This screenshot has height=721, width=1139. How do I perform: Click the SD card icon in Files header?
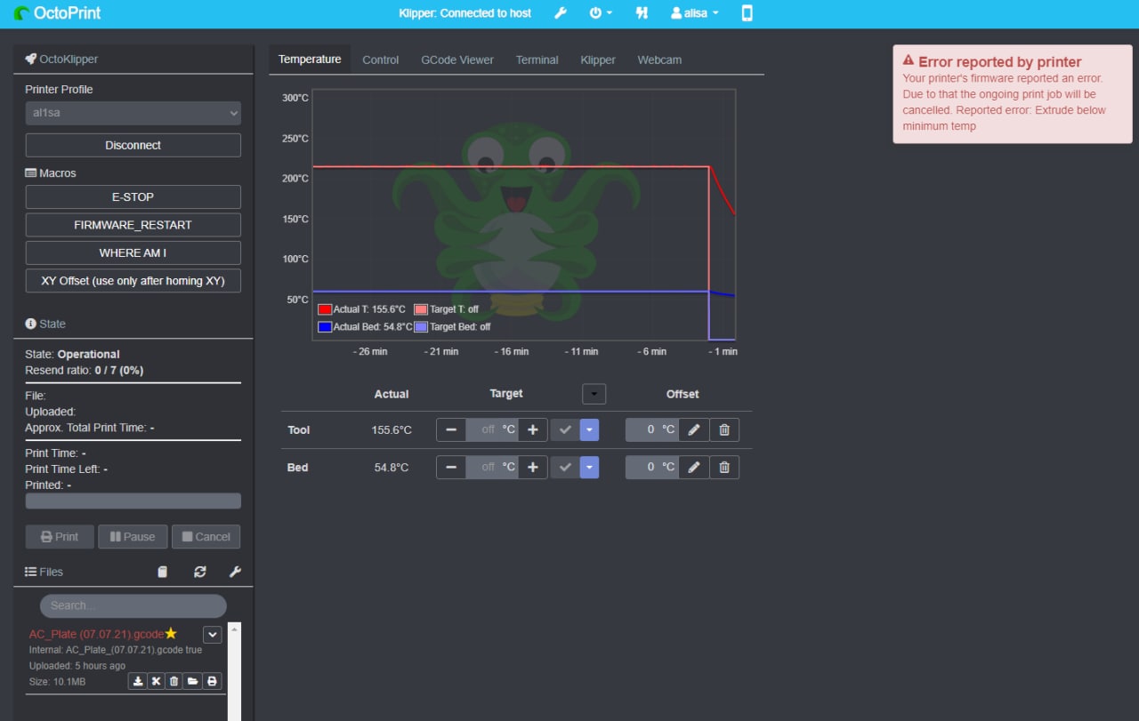[162, 572]
